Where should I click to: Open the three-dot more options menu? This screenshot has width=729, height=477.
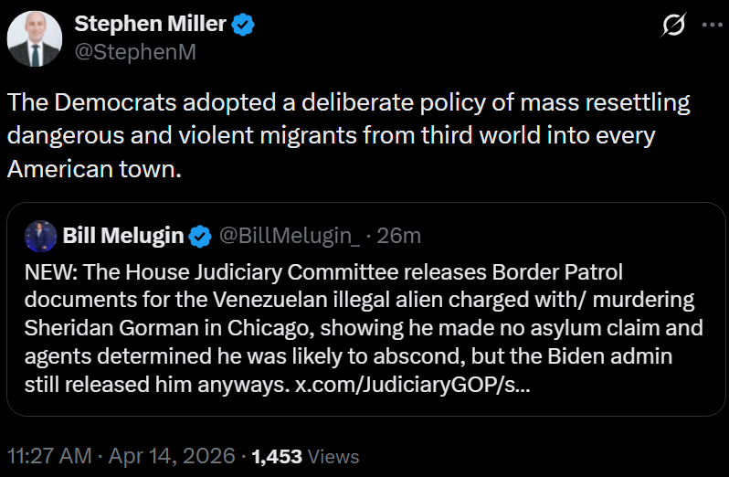711,26
